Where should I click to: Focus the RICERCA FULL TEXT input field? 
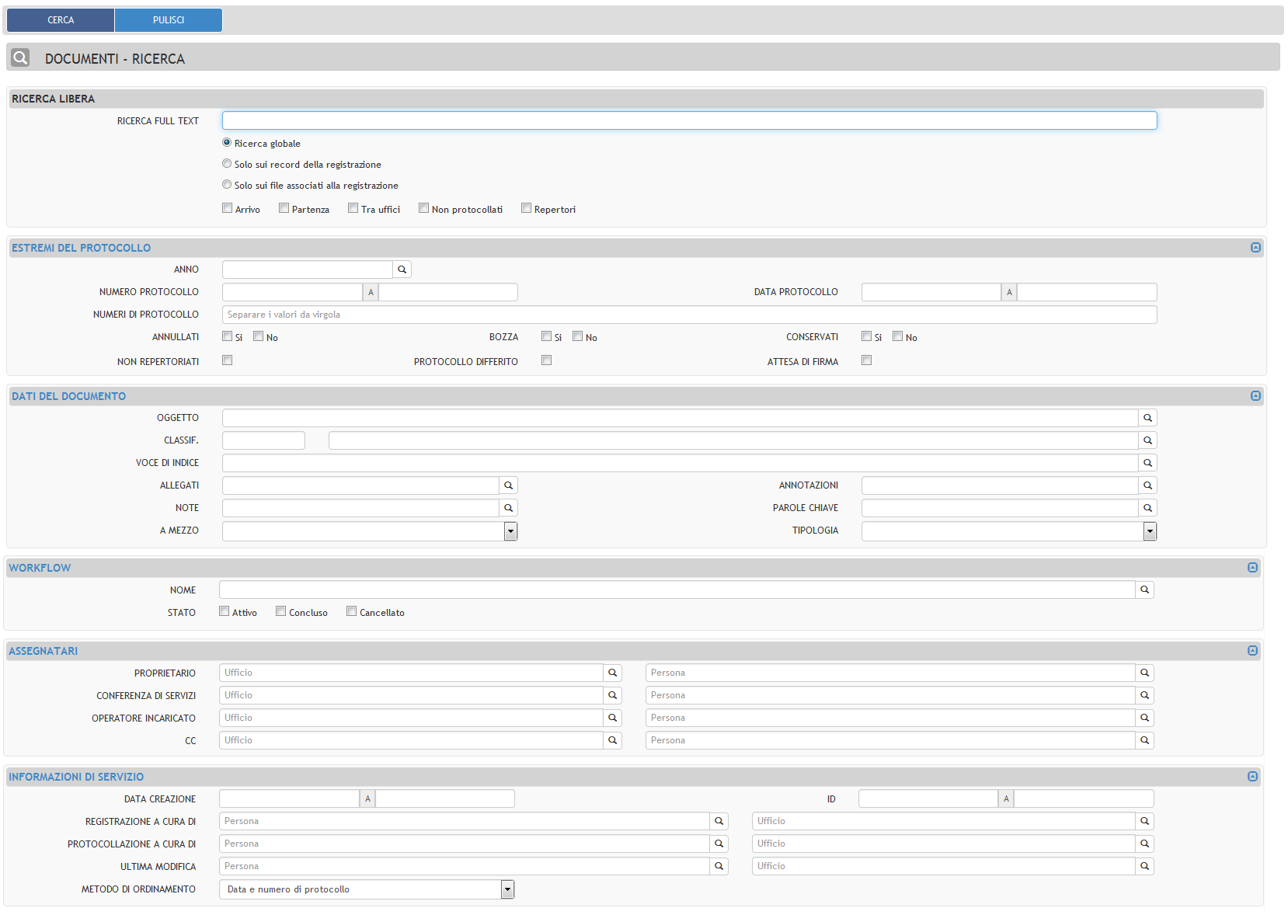click(689, 120)
